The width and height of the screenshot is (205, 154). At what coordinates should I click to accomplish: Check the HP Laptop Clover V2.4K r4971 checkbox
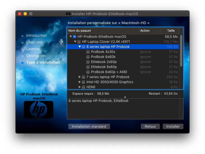click(x=79, y=42)
